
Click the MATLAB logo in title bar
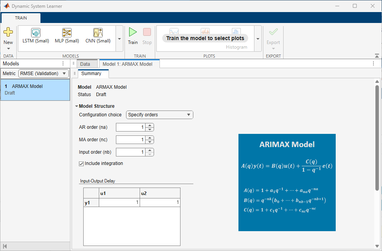pyautogui.click(x=7, y=6)
